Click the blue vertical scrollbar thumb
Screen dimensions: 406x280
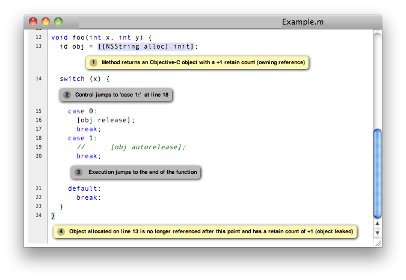pos(377,173)
